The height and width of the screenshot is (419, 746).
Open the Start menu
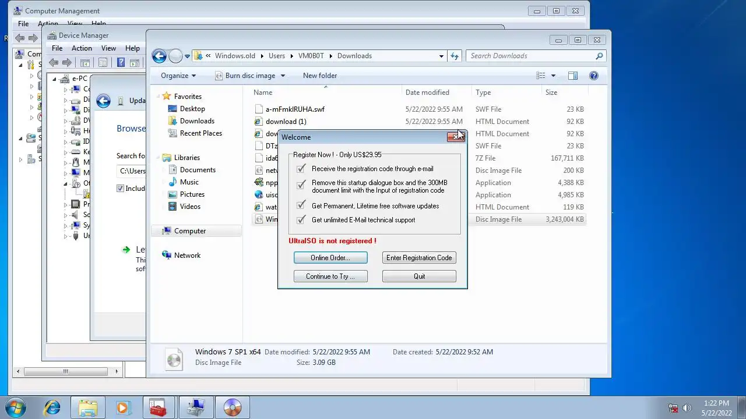coord(16,407)
